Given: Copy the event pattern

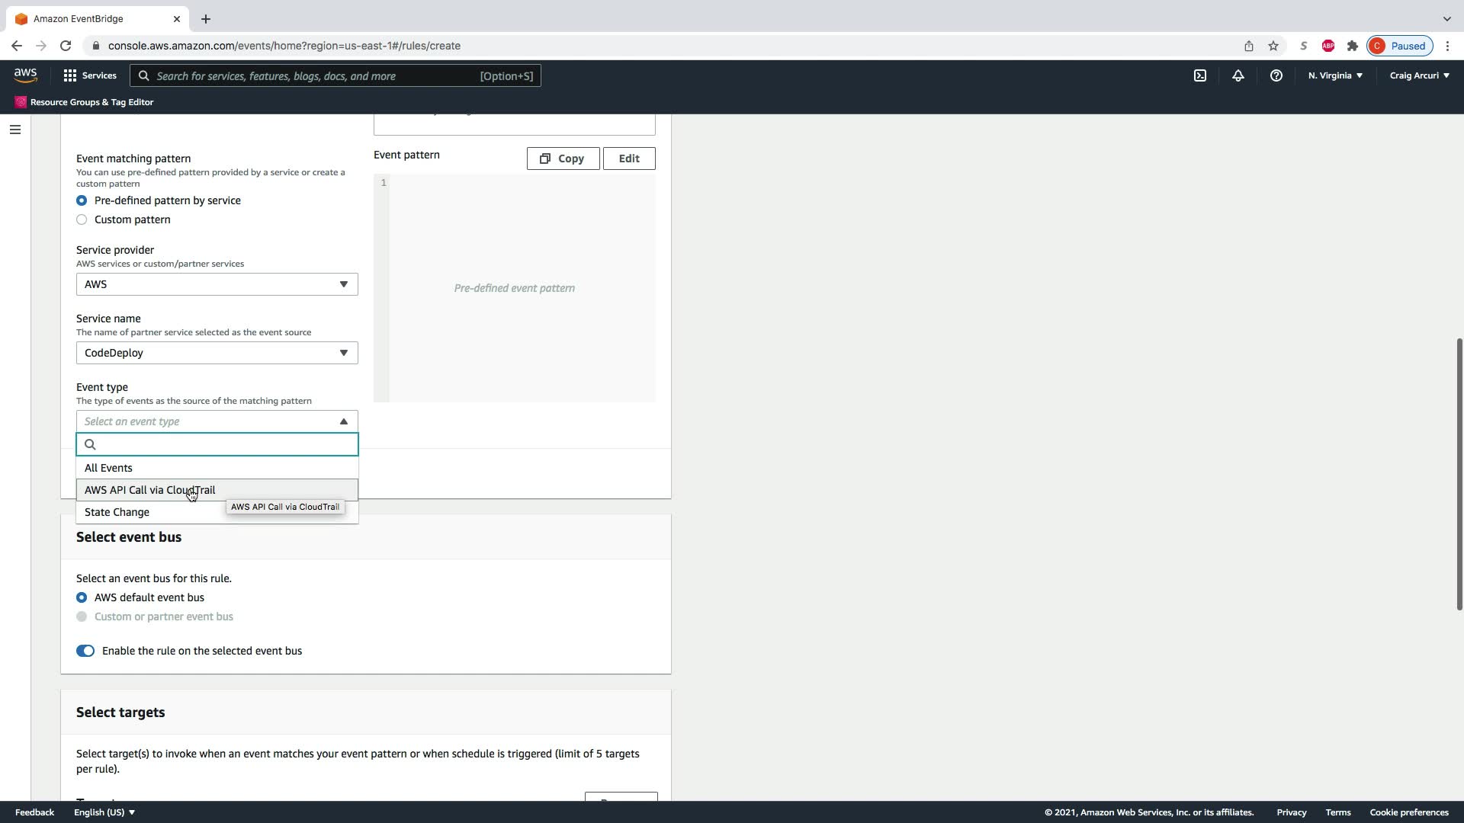Looking at the screenshot, I should click(563, 159).
